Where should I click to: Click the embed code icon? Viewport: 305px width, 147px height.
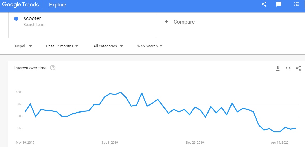288,68
